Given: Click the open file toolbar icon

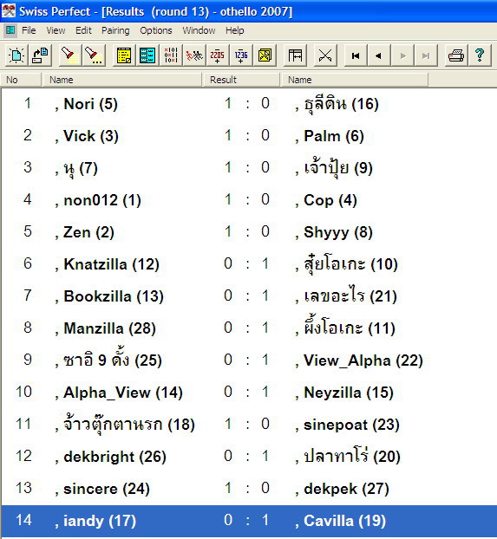Looking at the screenshot, I should coord(40,55).
